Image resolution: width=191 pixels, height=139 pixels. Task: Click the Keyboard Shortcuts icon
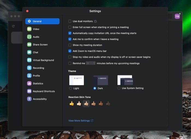(29, 91)
